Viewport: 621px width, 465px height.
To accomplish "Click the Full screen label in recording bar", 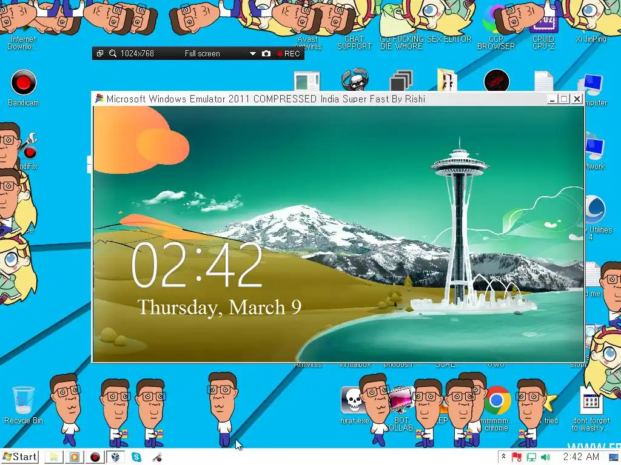I will coord(202,53).
